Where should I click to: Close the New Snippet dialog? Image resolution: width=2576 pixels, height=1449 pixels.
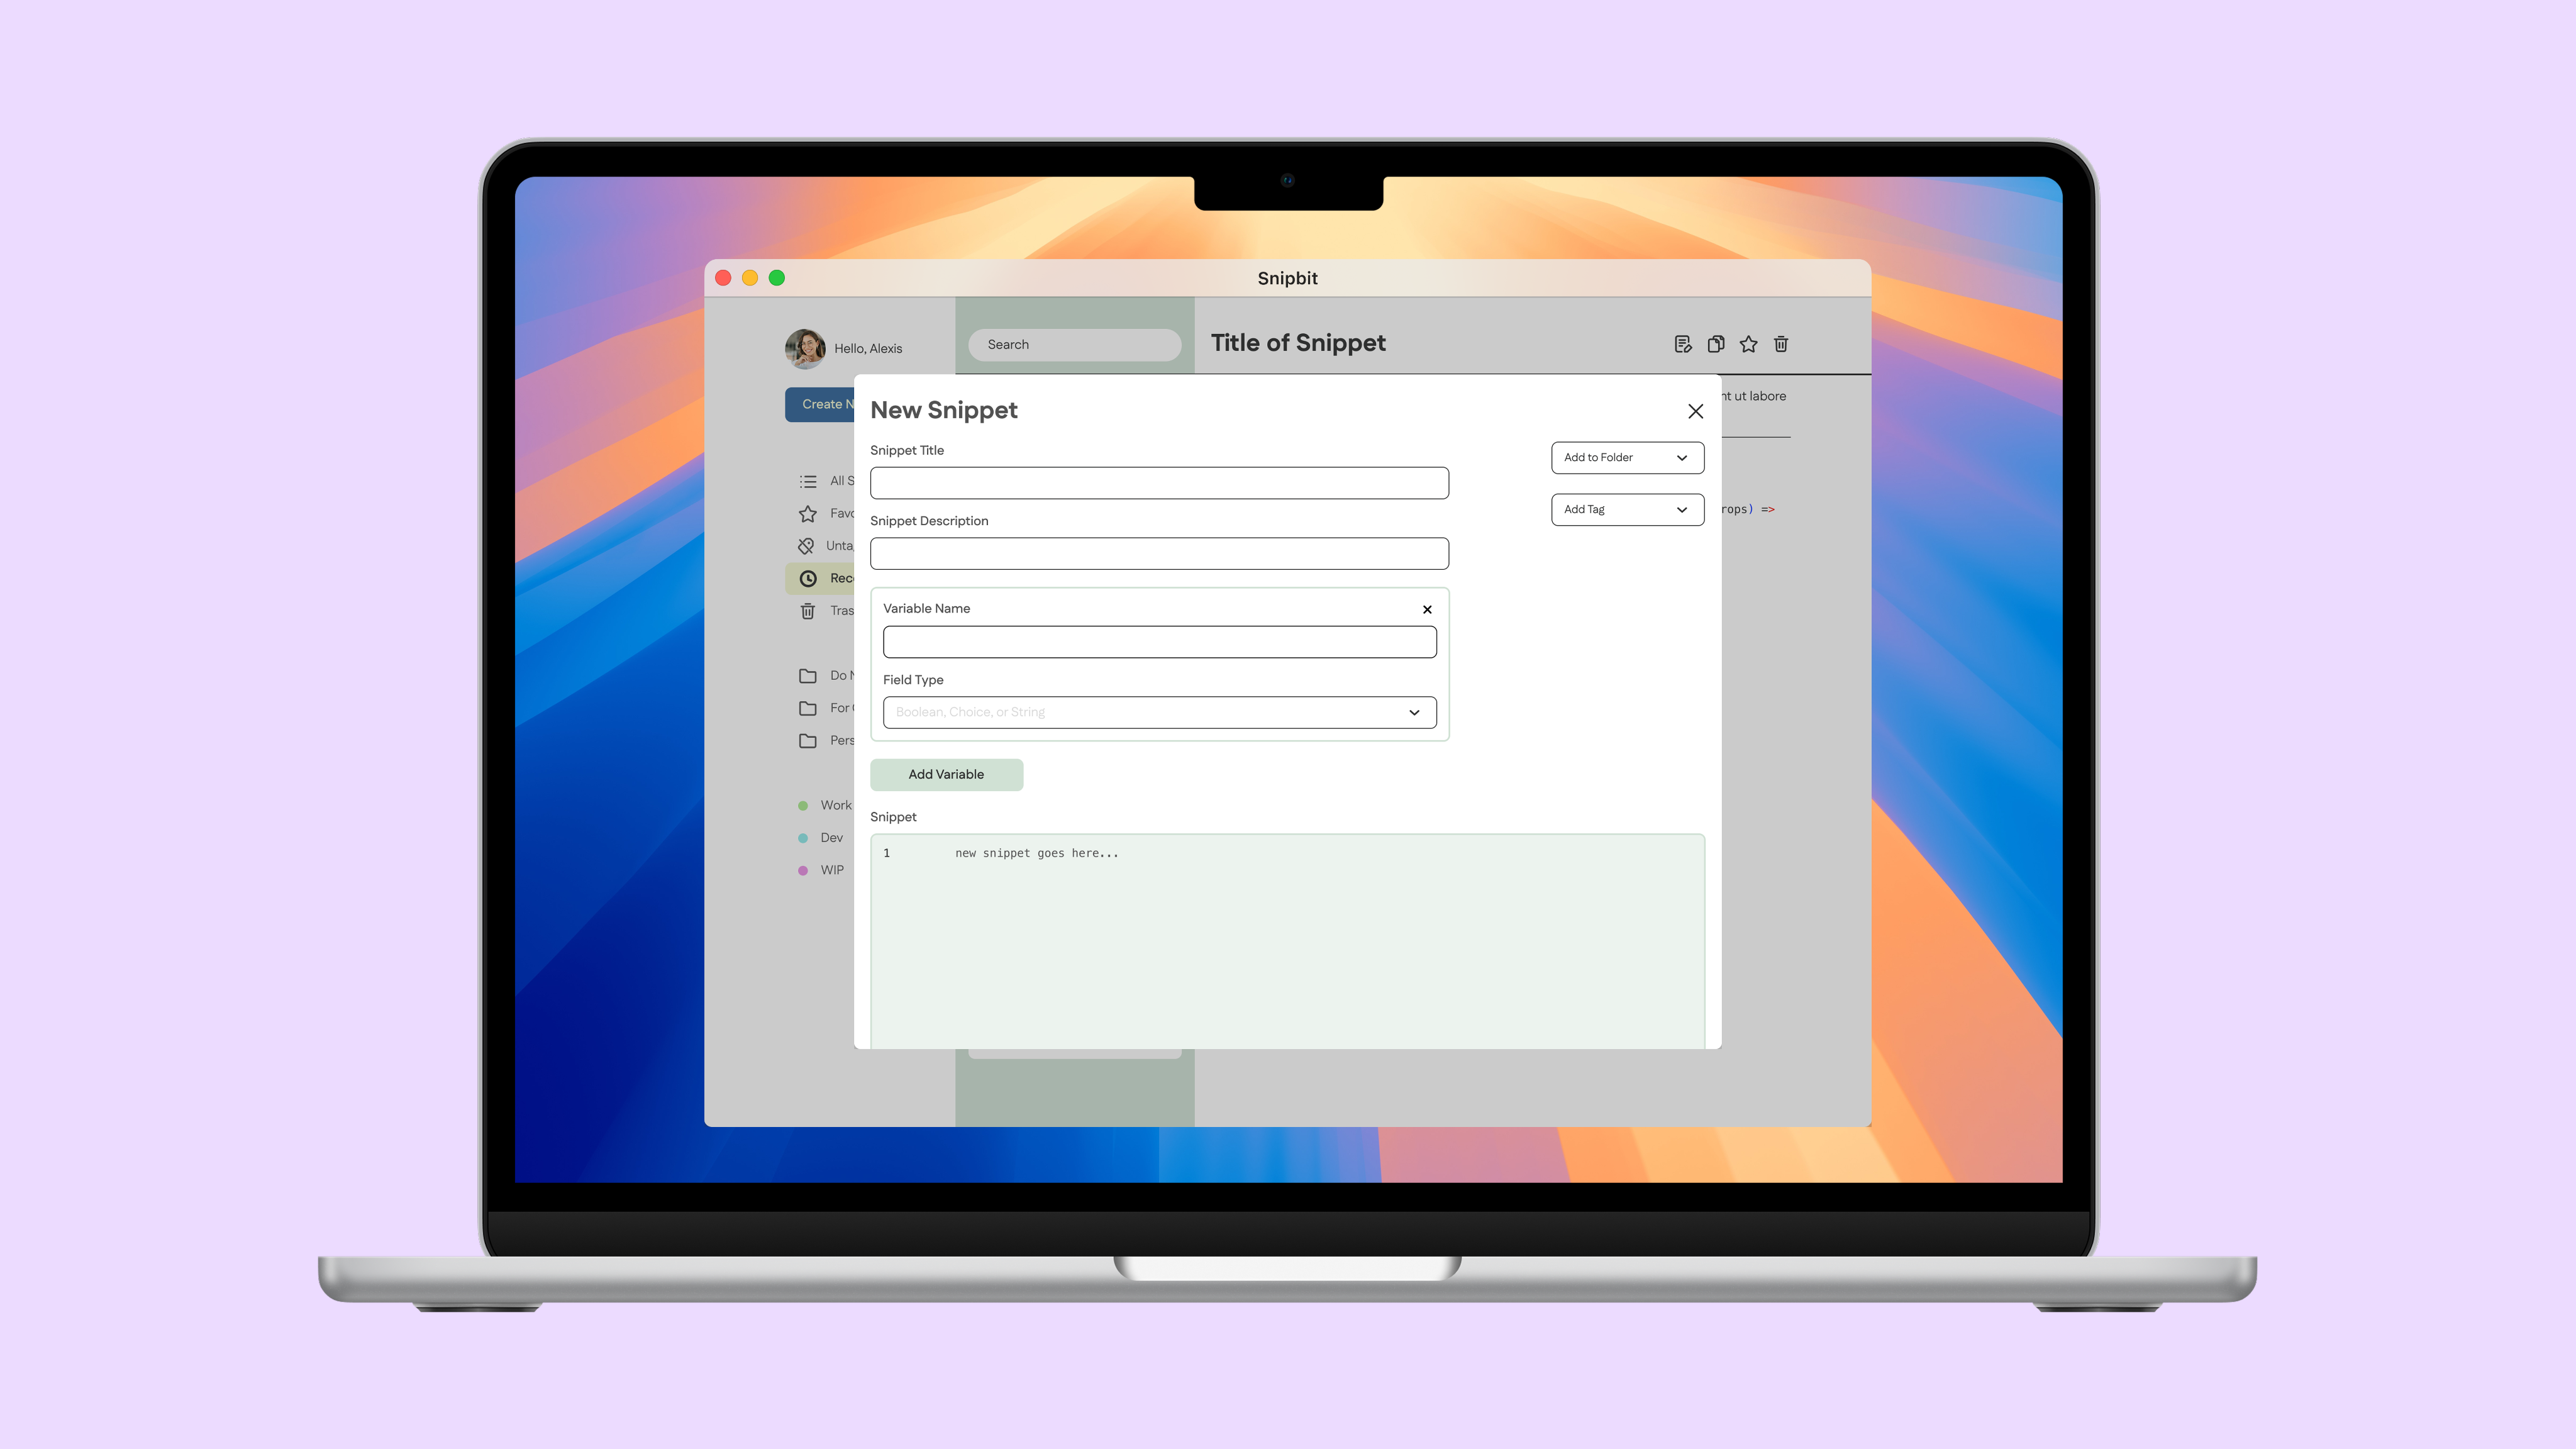[x=1695, y=411]
